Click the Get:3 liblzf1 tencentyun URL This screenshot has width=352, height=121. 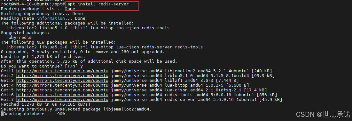point(62,81)
